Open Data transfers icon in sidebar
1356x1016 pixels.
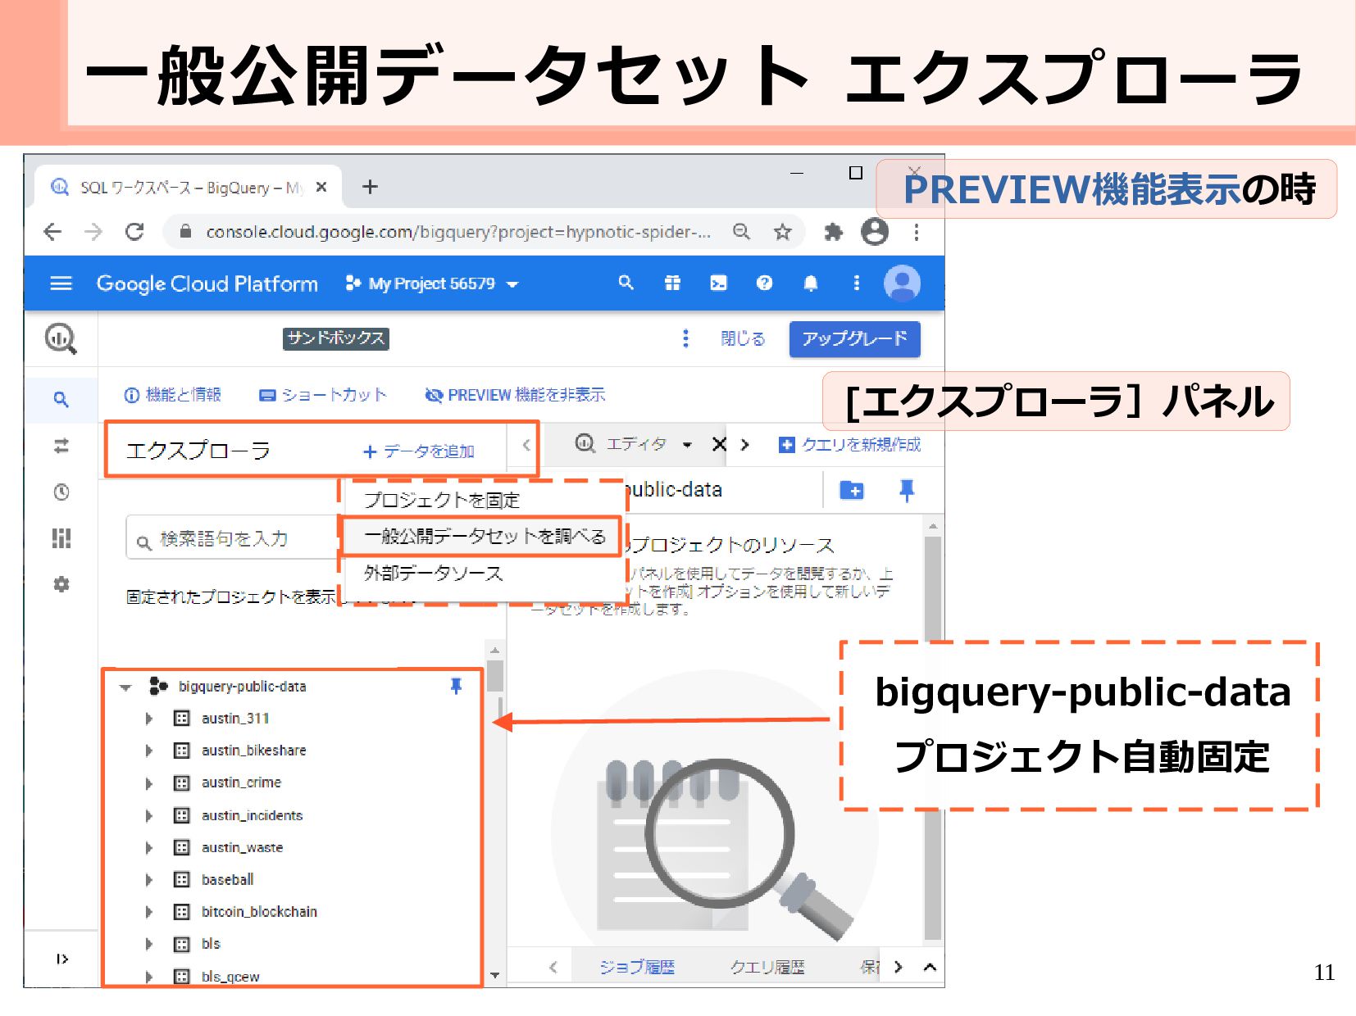[61, 446]
